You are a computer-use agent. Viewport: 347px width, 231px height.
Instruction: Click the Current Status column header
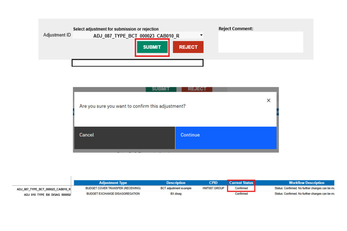[241, 183]
